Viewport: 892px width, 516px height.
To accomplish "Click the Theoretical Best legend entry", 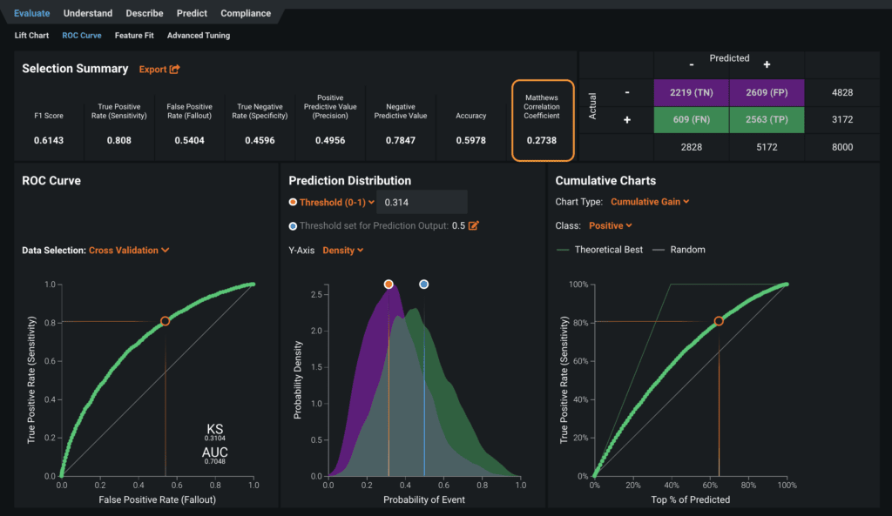I will pos(599,250).
